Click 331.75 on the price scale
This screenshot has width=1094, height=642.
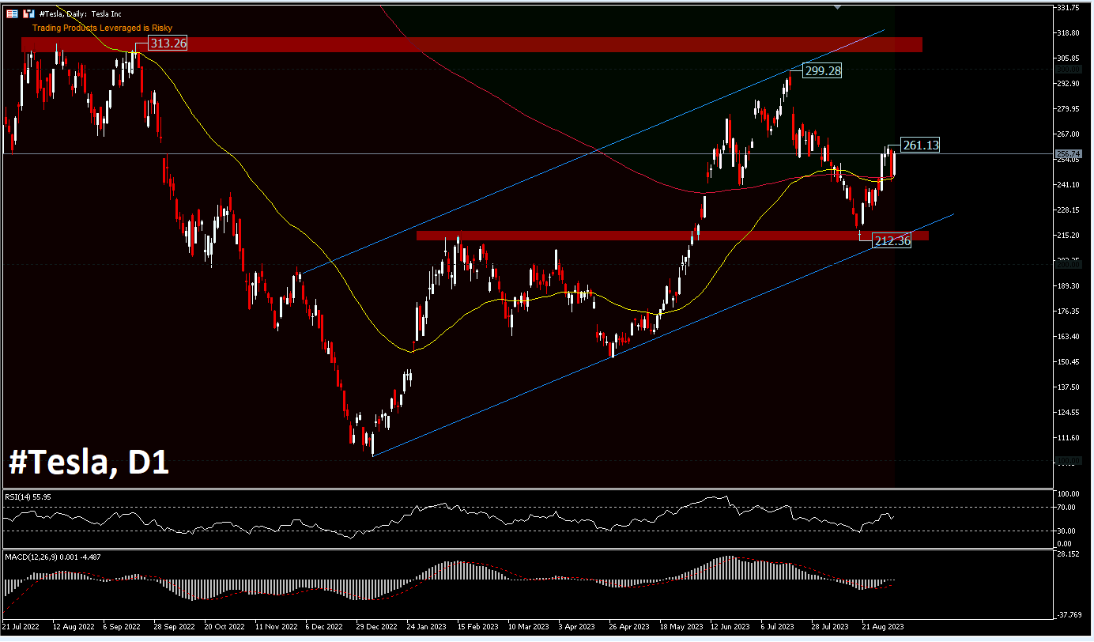tap(1069, 8)
